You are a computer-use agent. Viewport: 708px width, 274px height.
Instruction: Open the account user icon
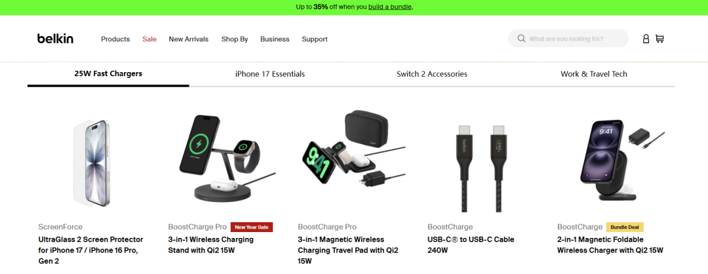click(646, 39)
